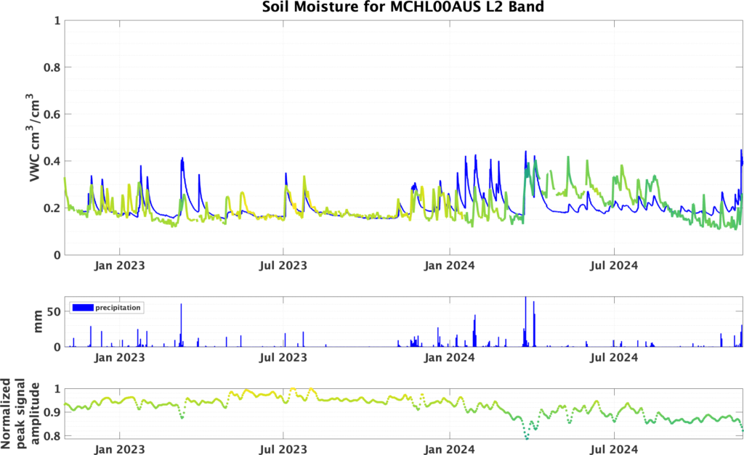Click the mm y-axis label of precipitation plot
744x455 pixels.
click(x=40, y=321)
